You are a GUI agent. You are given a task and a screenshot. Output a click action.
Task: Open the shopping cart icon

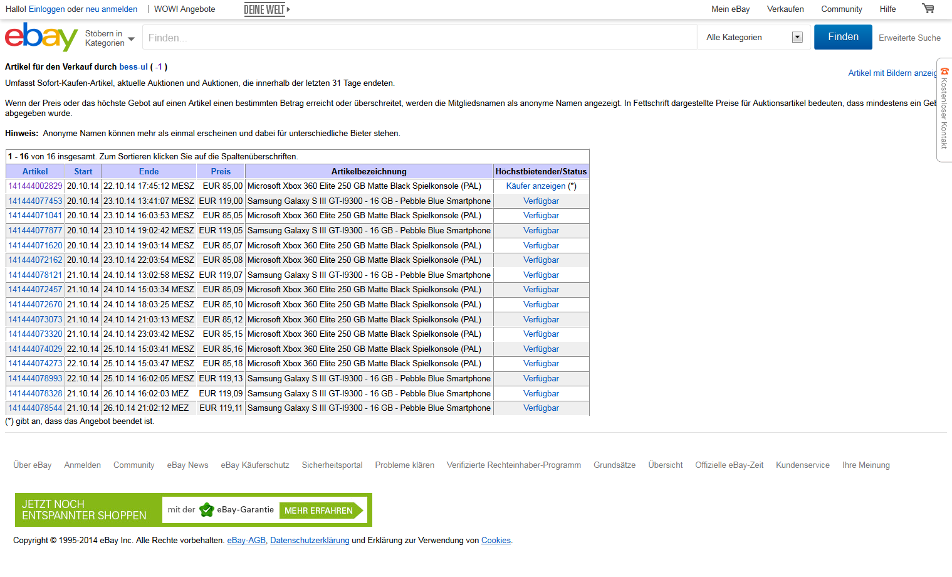[928, 9]
